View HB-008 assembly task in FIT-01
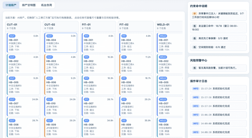The image size is (252, 138). [x=98, y=127]
